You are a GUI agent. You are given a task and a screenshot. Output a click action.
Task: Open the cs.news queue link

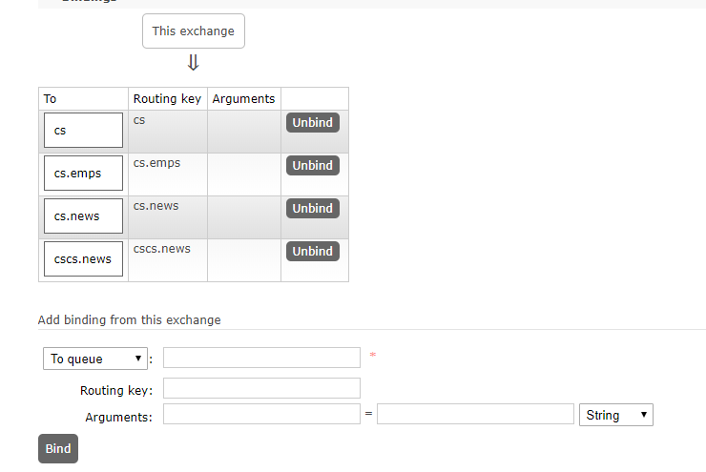[x=77, y=216]
